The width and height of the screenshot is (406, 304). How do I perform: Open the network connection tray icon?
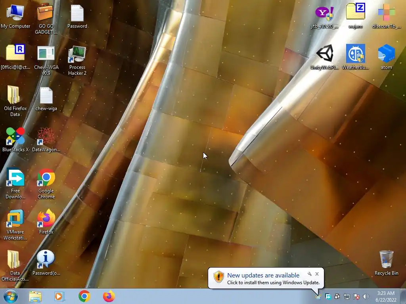click(347, 296)
